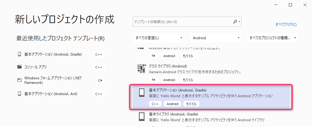Click the magnifier icon in the template search box
Image resolution: width=312 pixels, height=127 pixels.
click(235, 22)
